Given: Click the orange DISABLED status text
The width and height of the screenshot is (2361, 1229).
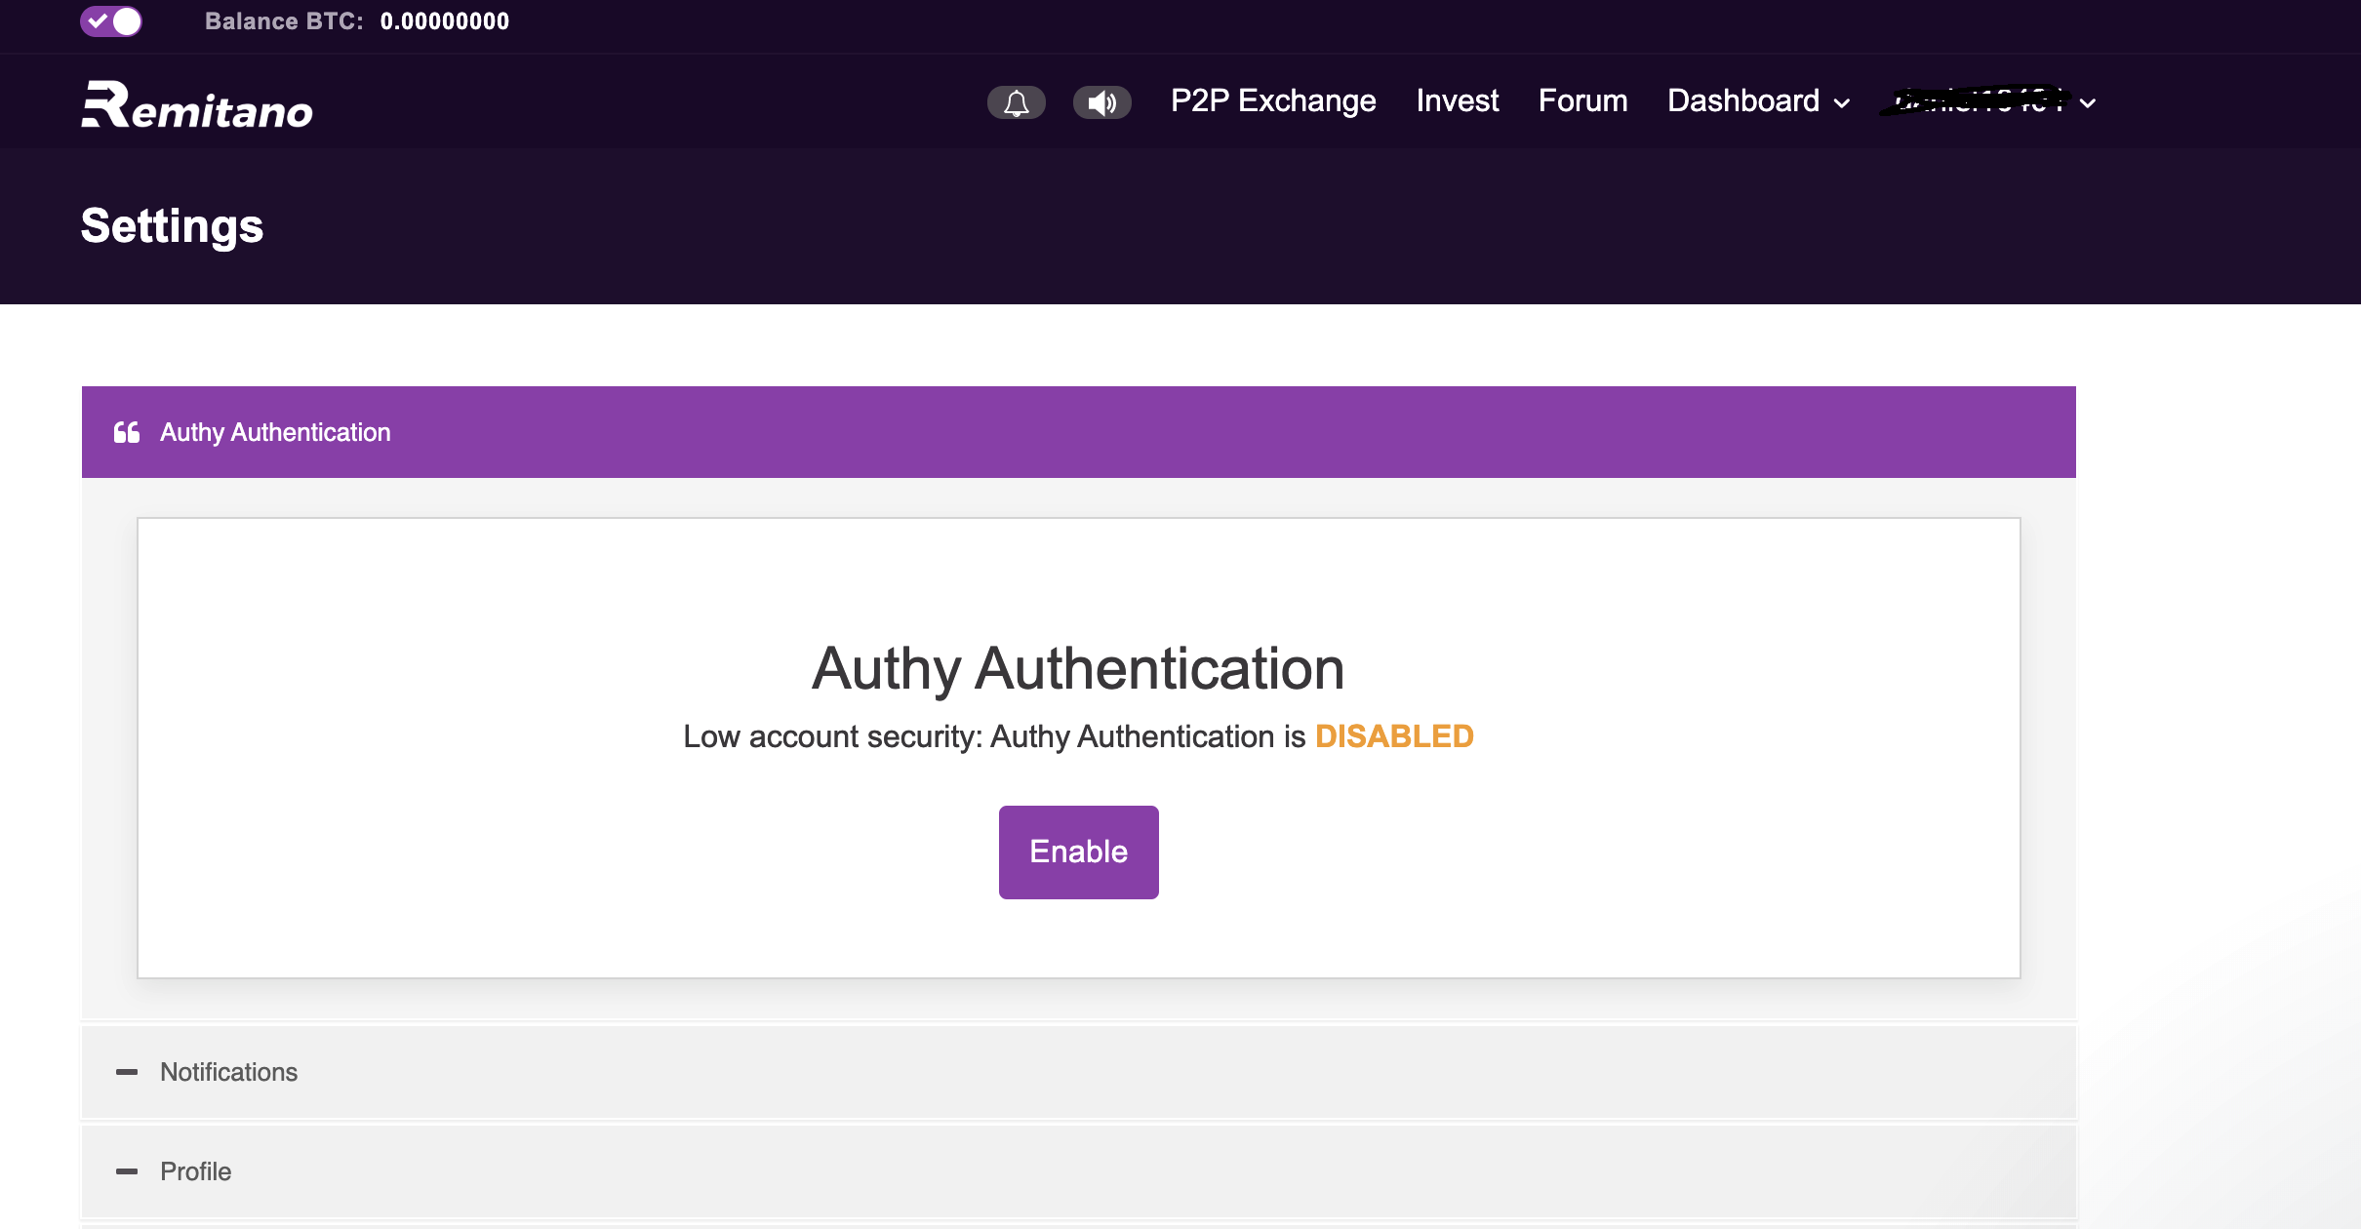Looking at the screenshot, I should point(1394,736).
